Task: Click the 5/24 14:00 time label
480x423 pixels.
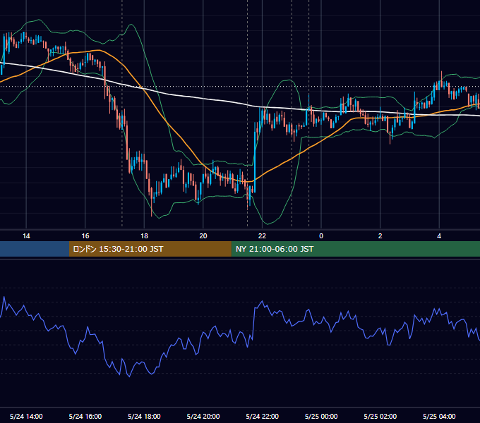Action: pyautogui.click(x=26, y=416)
